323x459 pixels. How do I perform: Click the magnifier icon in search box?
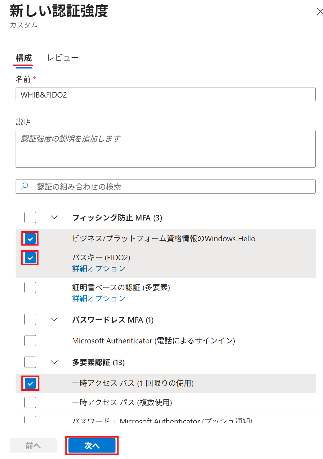24,187
